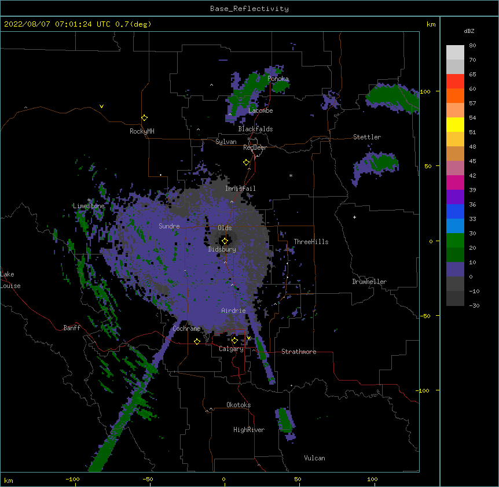The width and height of the screenshot is (499, 487).
Task: Click the Olds city label
Action: tap(225, 228)
